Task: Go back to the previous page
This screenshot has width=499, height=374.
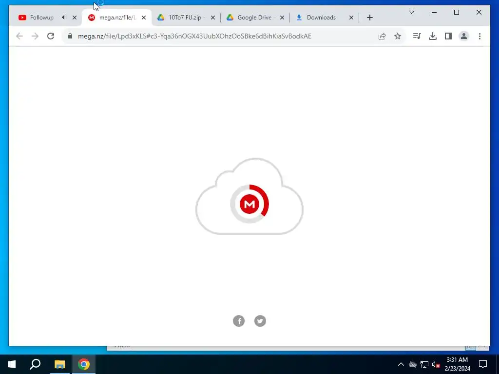Action: 19,36
